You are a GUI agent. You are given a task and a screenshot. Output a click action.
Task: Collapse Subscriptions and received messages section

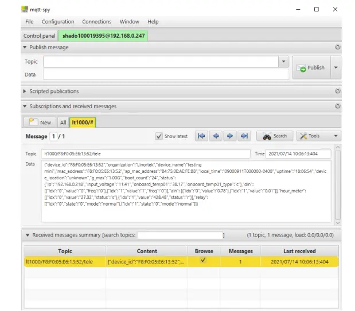(25, 106)
